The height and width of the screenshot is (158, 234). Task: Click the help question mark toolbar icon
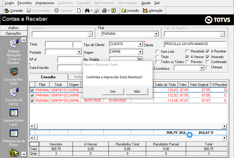click(x=113, y=11)
